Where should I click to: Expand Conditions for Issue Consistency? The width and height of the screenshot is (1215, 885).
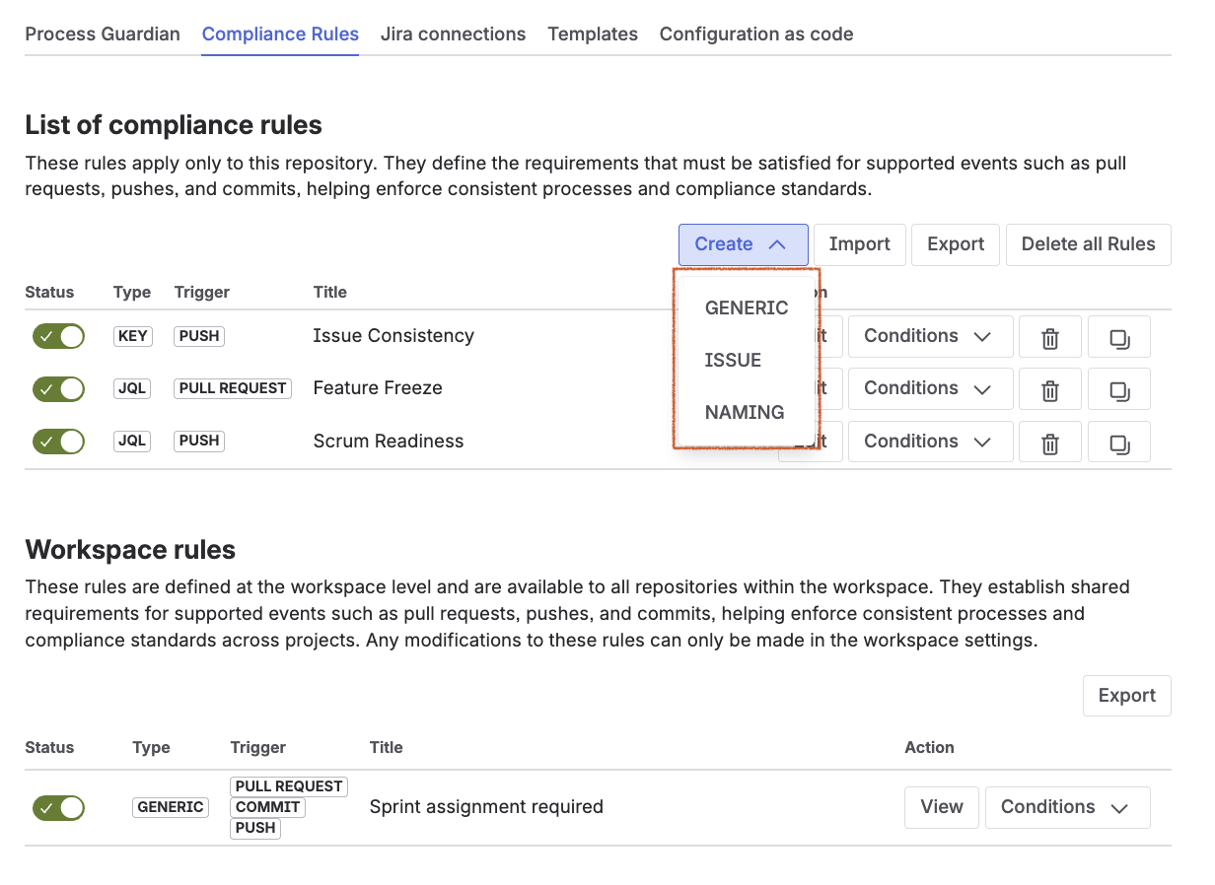pyautogui.click(x=930, y=337)
